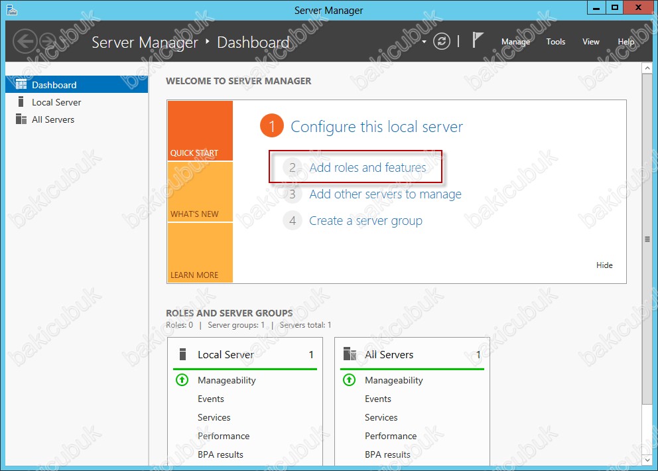The height and width of the screenshot is (471, 658).
Task: Go back with the back arrow button
Action: coord(25,41)
